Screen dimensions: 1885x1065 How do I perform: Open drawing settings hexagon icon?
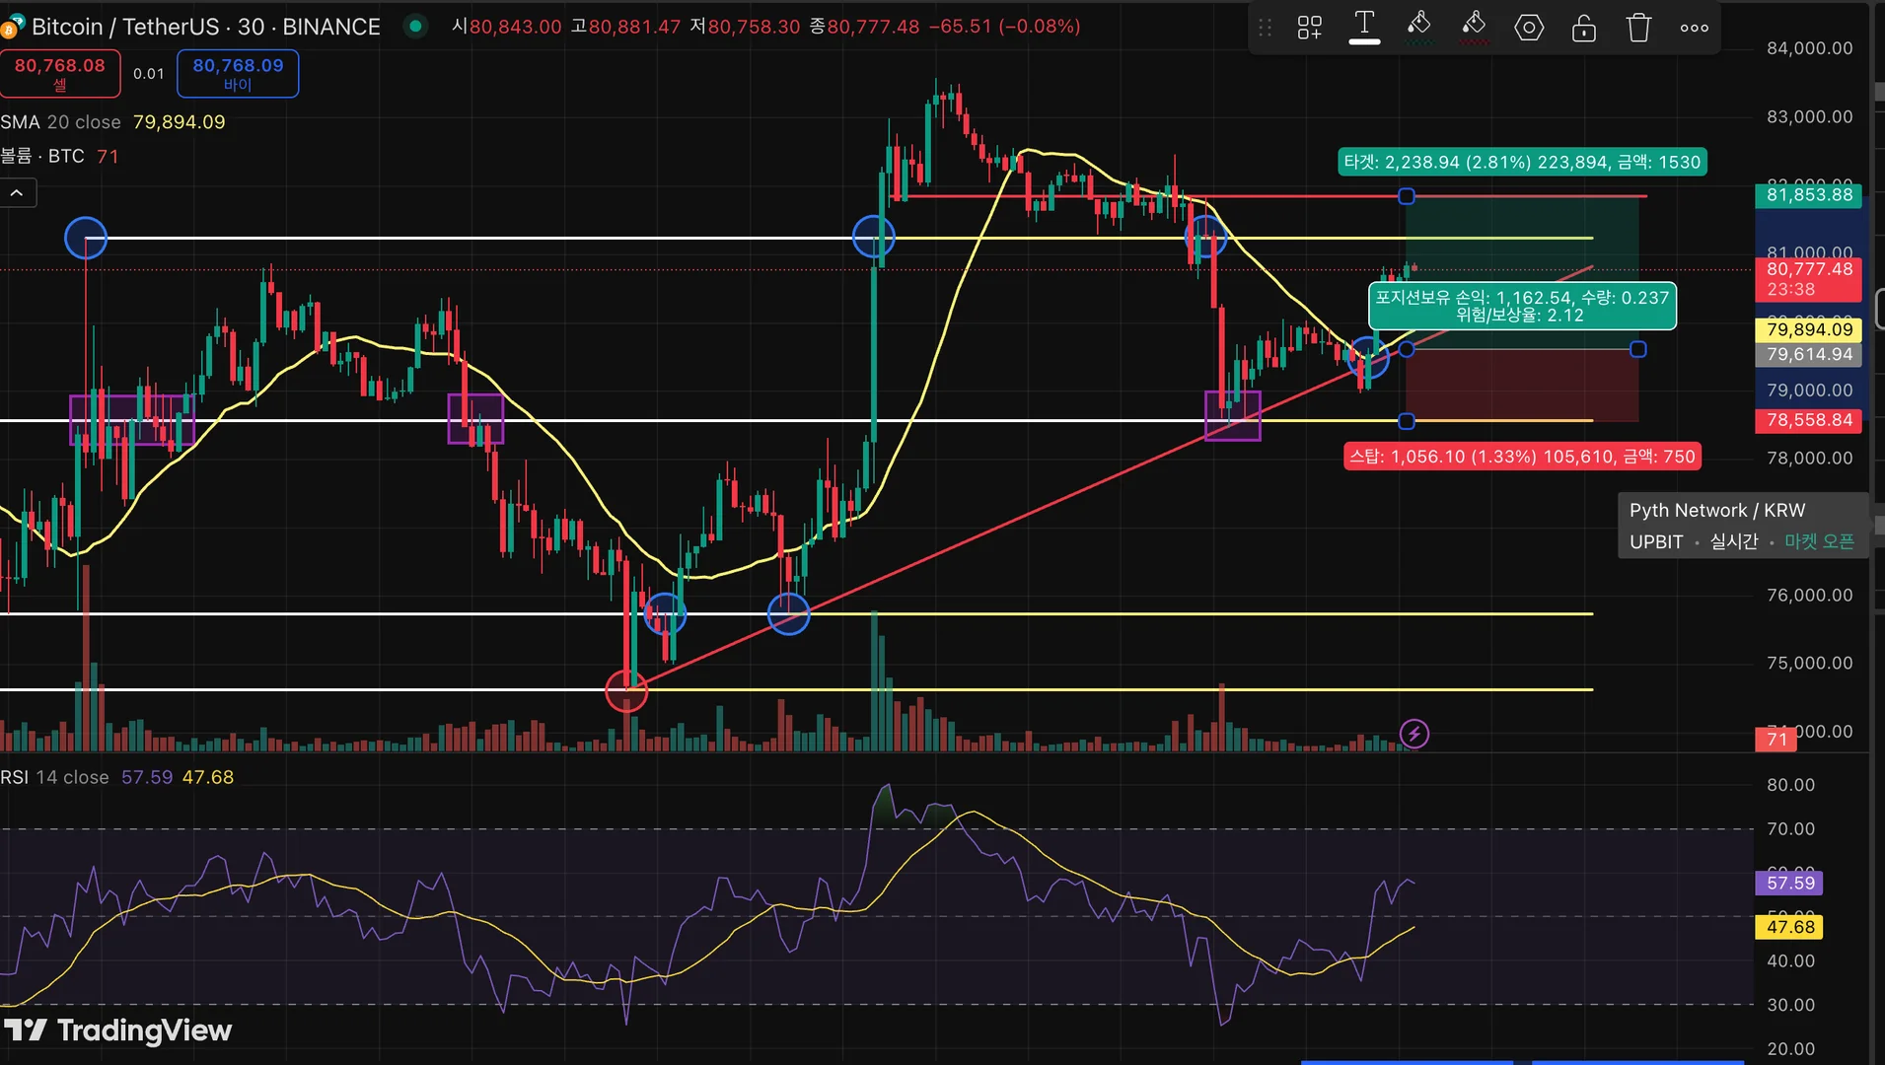pos(1529,28)
